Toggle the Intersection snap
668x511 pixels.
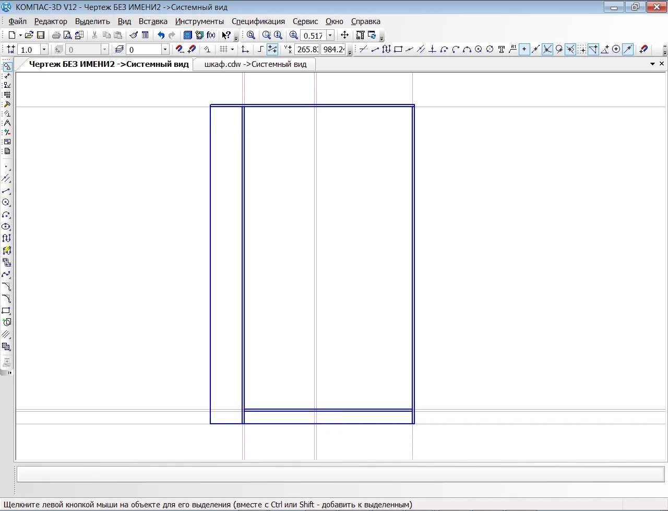[x=547, y=49]
